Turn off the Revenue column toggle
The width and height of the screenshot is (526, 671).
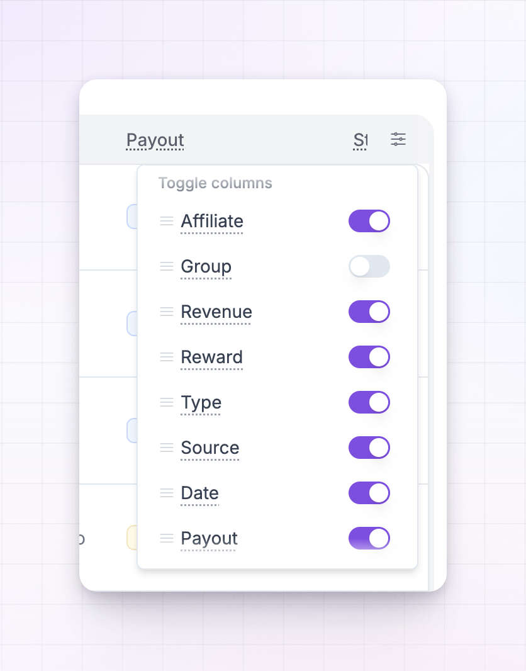(369, 312)
